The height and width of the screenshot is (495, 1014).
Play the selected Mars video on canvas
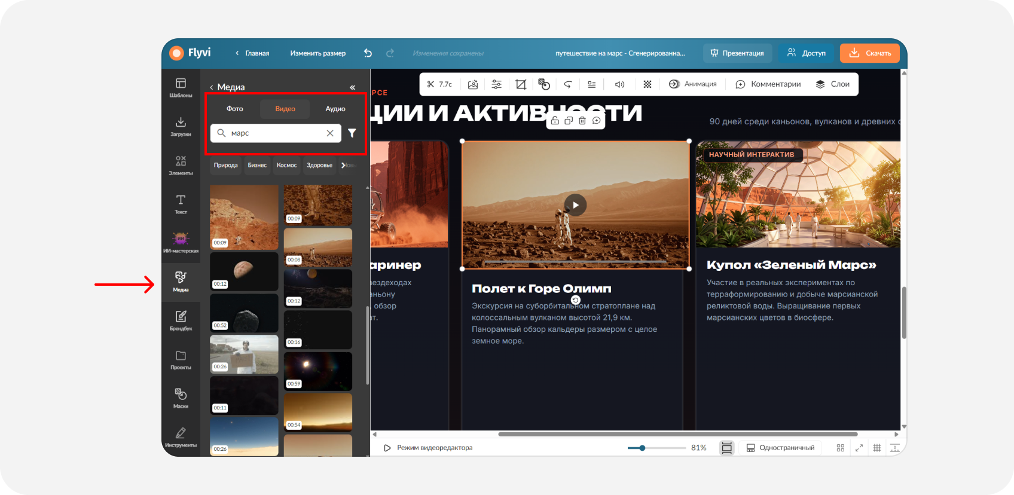576,205
